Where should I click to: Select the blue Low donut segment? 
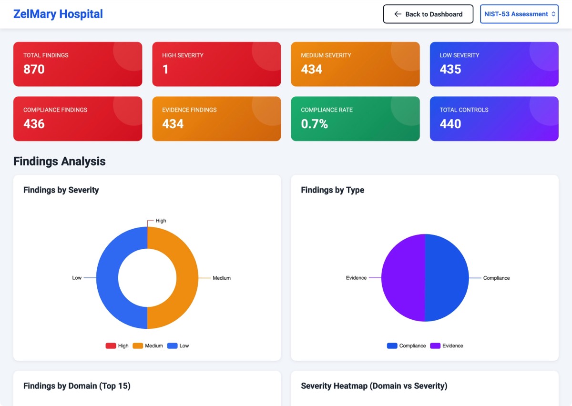tap(107, 278)
